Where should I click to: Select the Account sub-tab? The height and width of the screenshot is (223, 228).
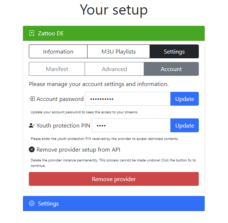pos(171,69)
